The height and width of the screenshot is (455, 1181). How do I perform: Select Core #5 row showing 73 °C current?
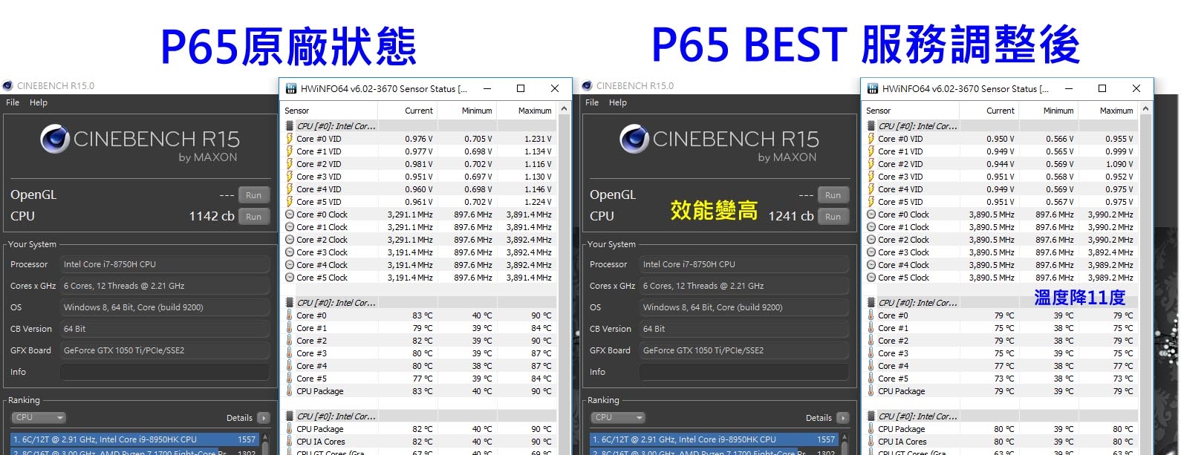(x=1001, y=379)
